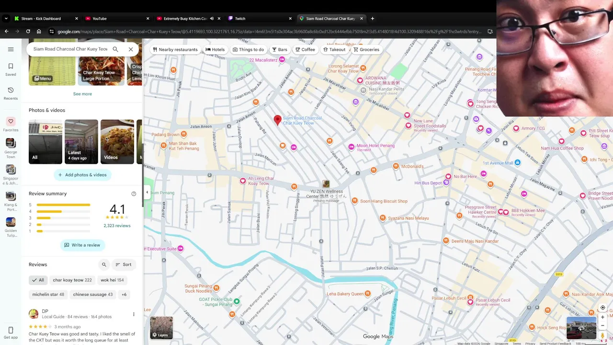Select the Bars chip

pos(280,49)
